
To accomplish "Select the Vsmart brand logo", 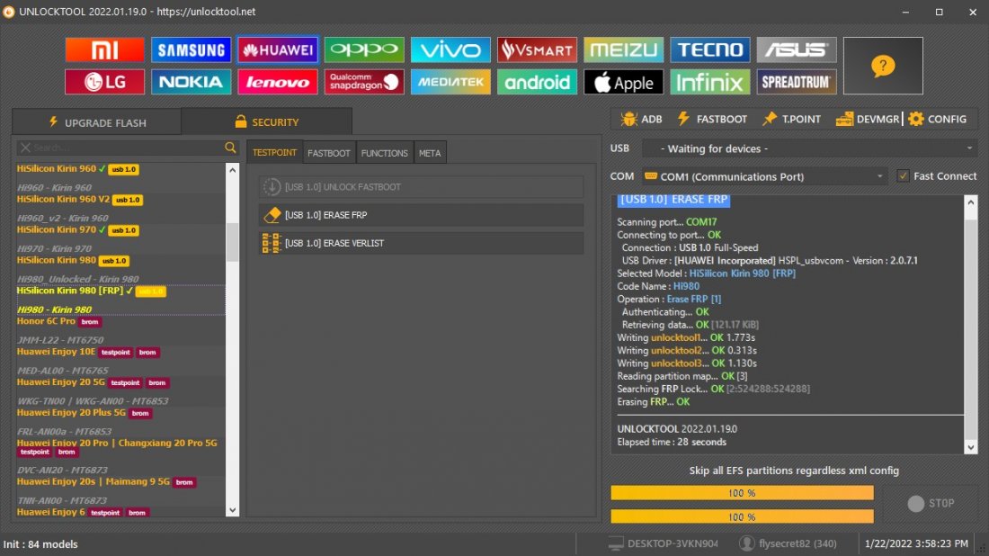I will (x=537, y=49).
